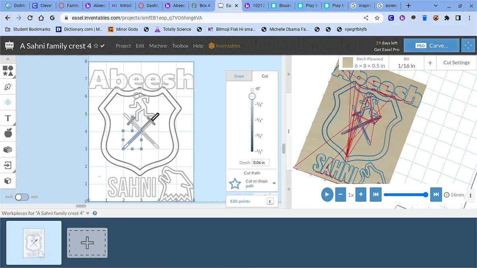Open the Student Bookmarks folder

(x=28, y=29)
